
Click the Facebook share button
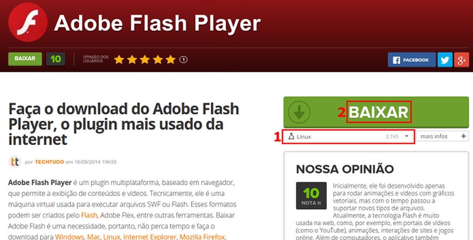coord(412,60)
